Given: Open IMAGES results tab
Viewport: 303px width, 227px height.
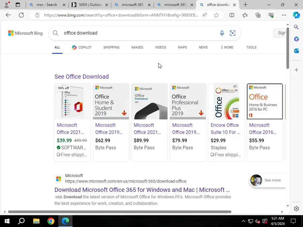Looking at the screenshot, I should pos(137,47).
